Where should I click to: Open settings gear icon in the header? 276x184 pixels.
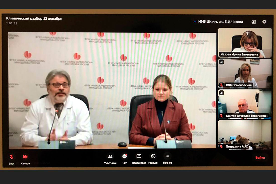pyautogui.click(x=264, y=22)
